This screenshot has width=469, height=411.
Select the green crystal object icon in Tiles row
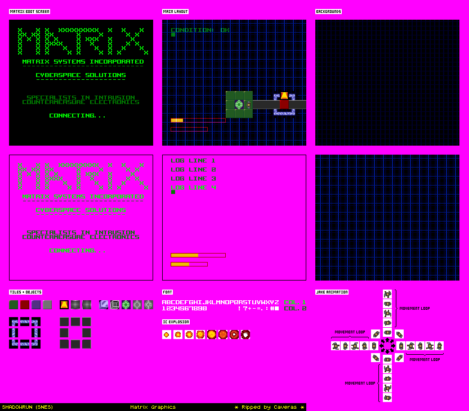(126, 305)
